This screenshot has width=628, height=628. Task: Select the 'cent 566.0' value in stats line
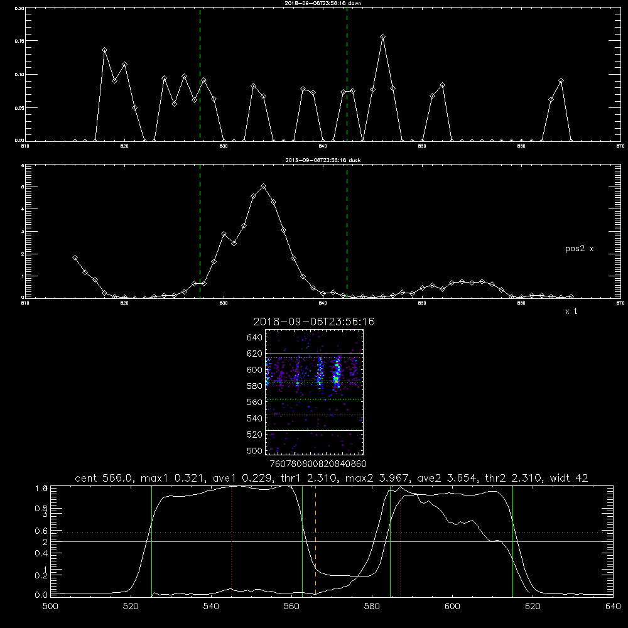point(104,478)
